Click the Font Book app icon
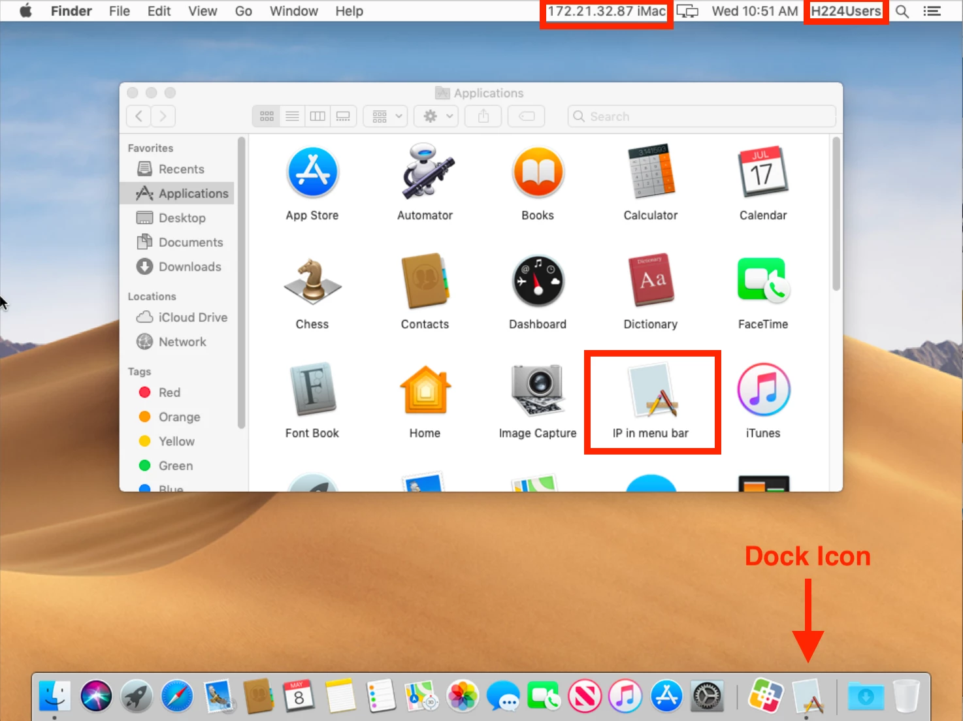The height and width of the screenshot is (721, 963). pos(312,389)
